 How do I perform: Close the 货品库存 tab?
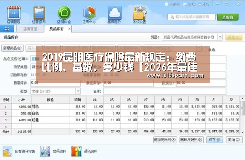click(69, 28)
